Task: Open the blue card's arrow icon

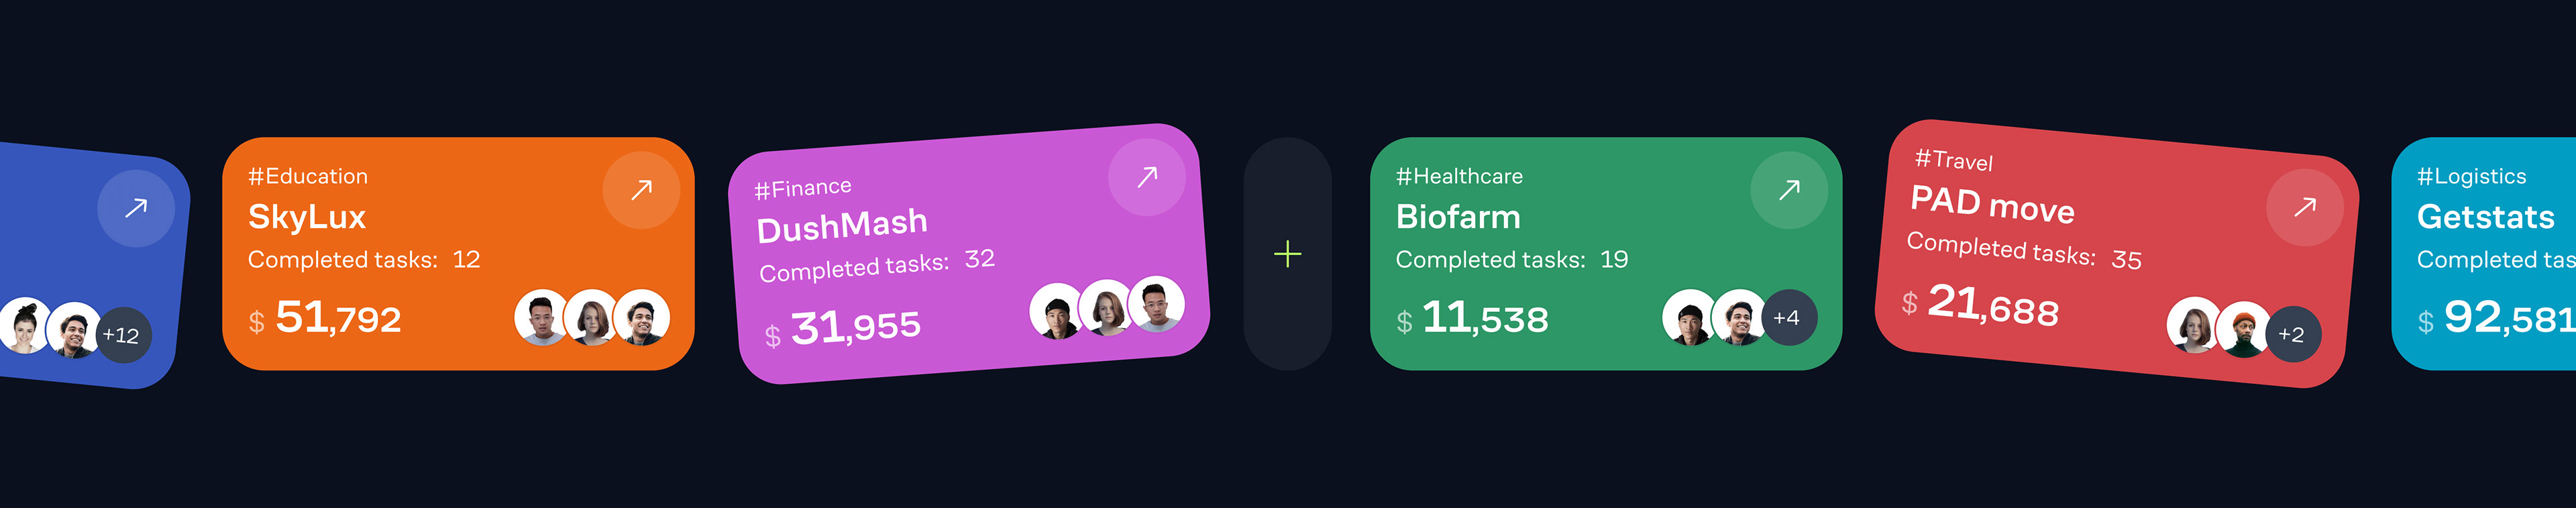Action: (136, 208)
